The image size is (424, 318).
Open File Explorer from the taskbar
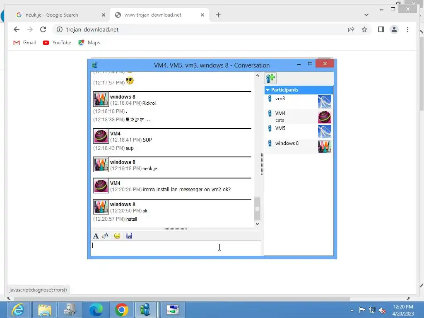(x=44, y=310)
